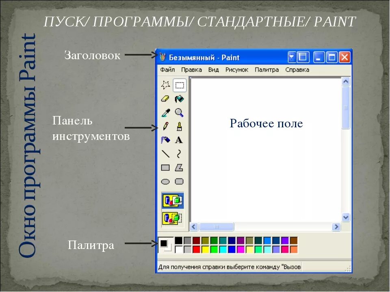This screenshot has height=292, width=390.
Task: Enable transparent selection mode option
Action: tap(173, 218)
